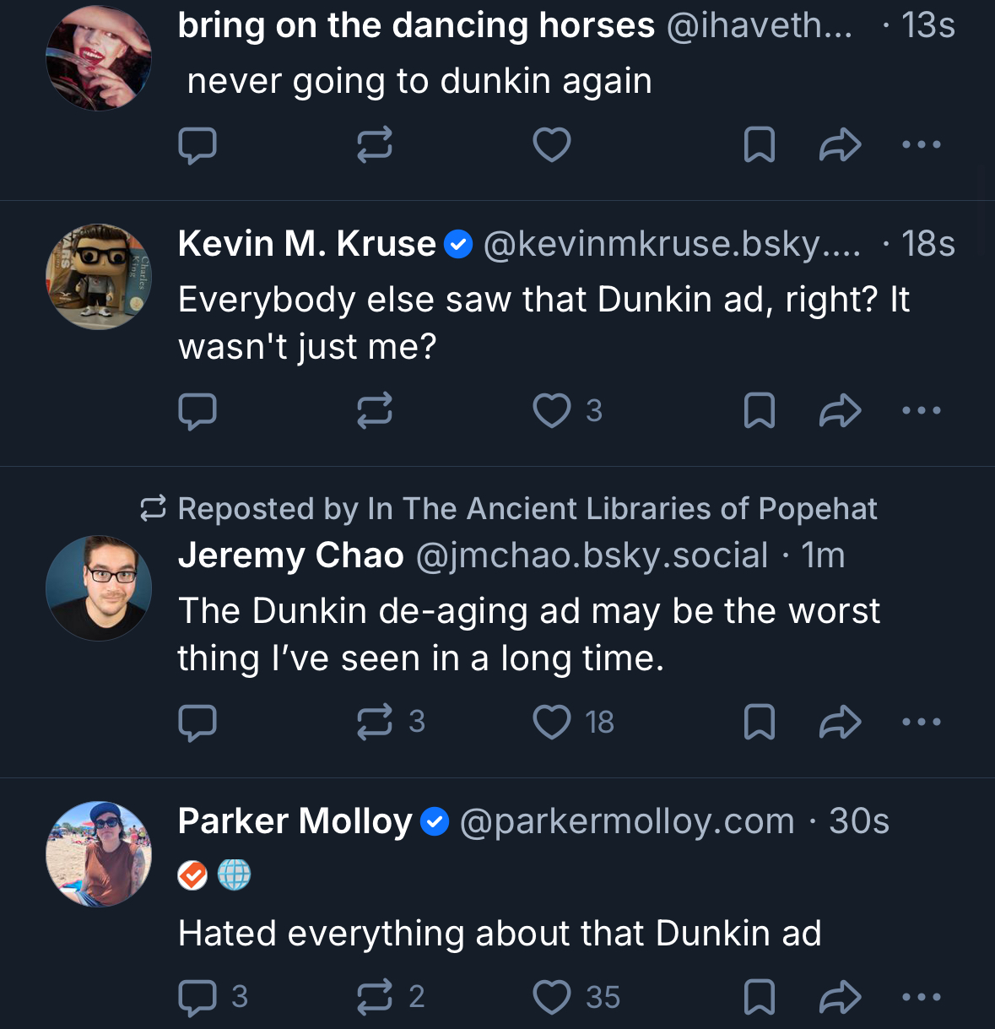Image resolution: width=995 pixels, height=1029 pixels.
Task: Reply to Parker Molloy's post
Action: pyautogui.click(x=197, y=998)
